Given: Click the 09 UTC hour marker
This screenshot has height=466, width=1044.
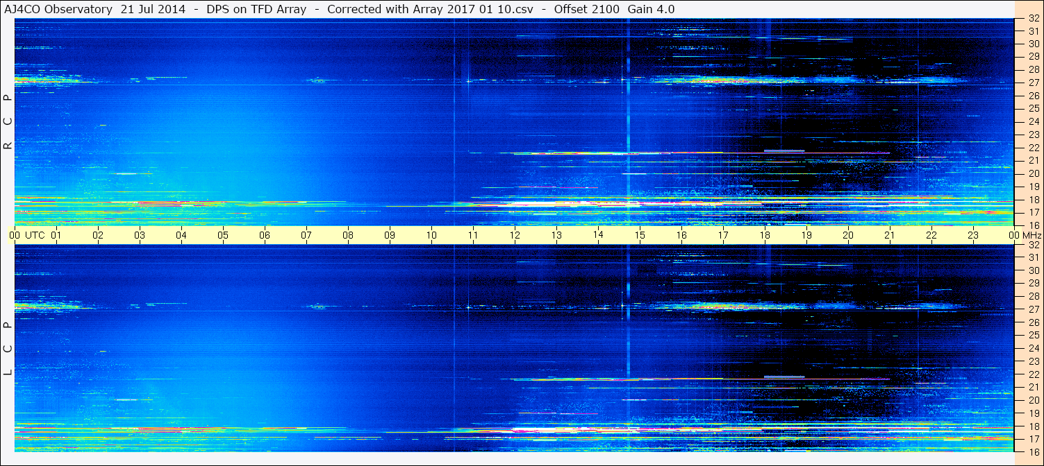Looking at the screenshot, I should [x=390, y=235].
